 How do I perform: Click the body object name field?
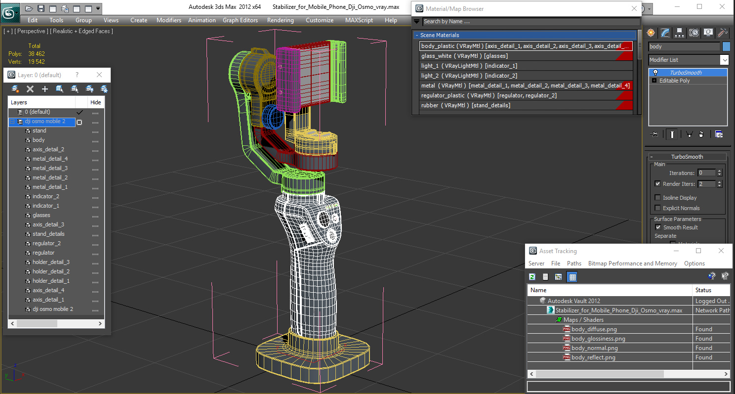(x=684, y=46)
